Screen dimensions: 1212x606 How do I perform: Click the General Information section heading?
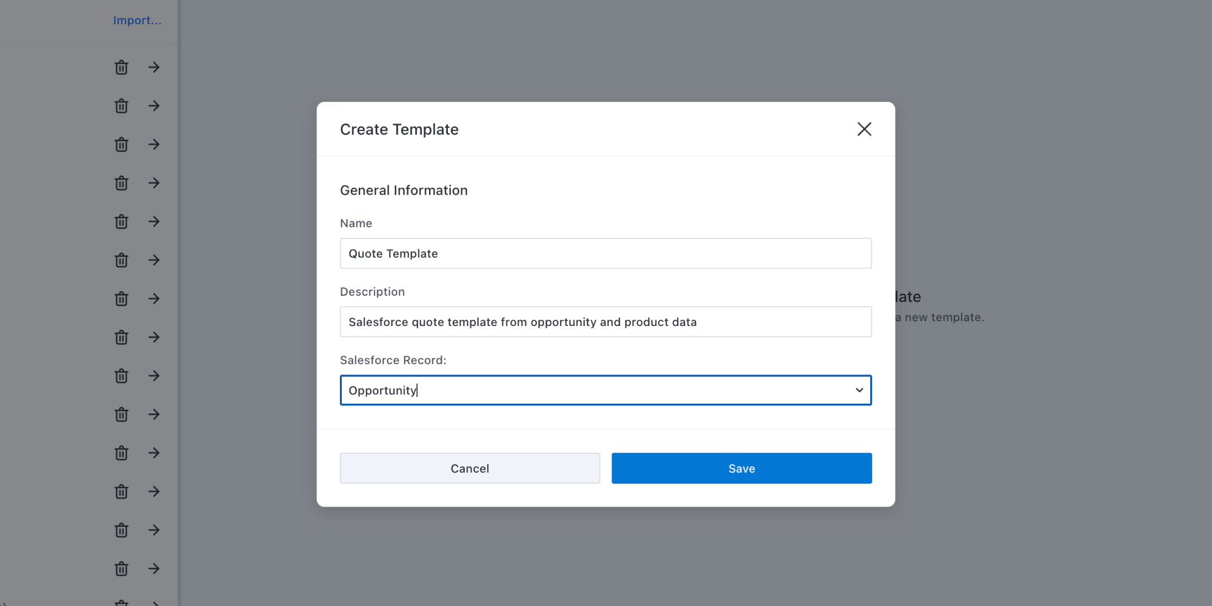pyautogui.click(x=404, y=190)
